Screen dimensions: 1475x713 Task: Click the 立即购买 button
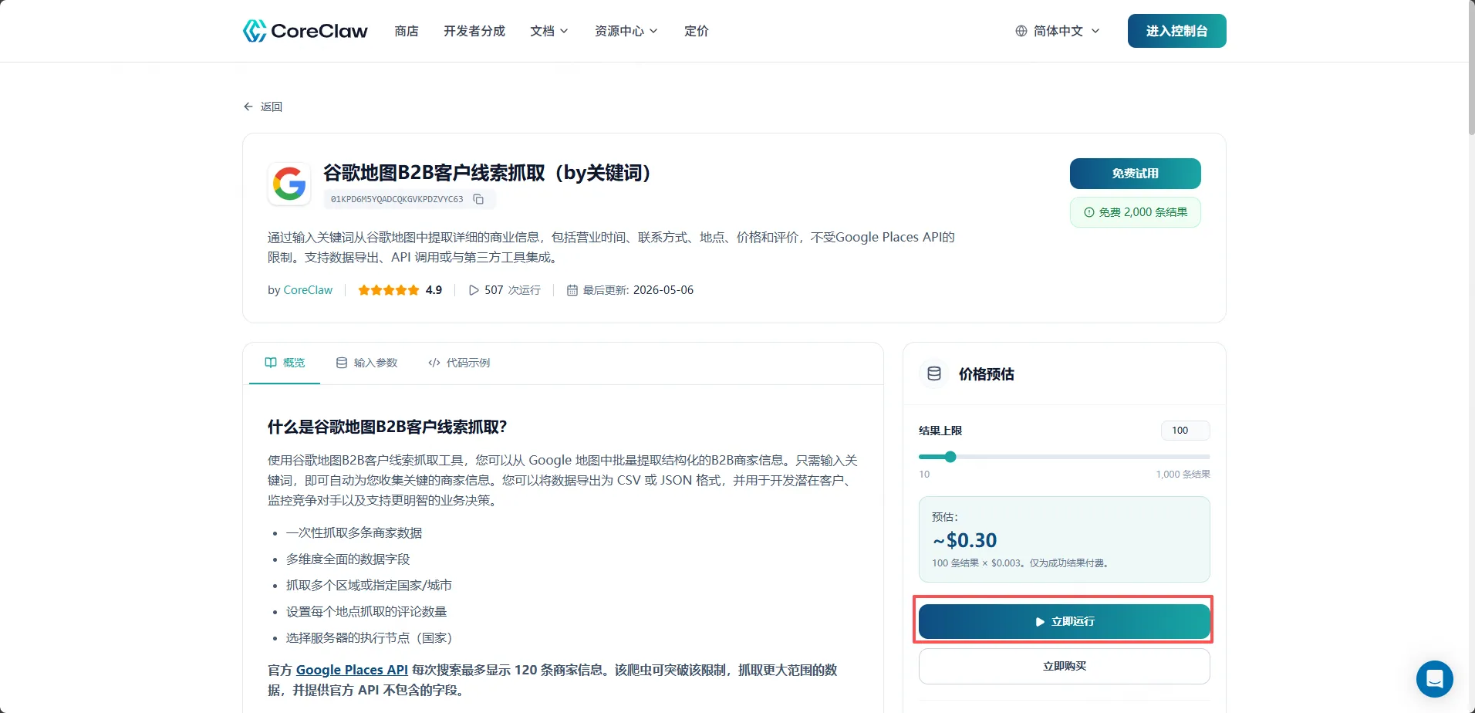1065,666
